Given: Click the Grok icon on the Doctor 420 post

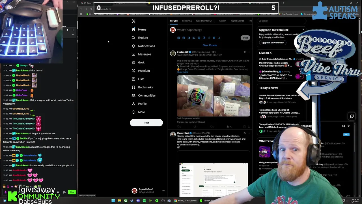Looking at the screenshot, I should click(245, 52).
